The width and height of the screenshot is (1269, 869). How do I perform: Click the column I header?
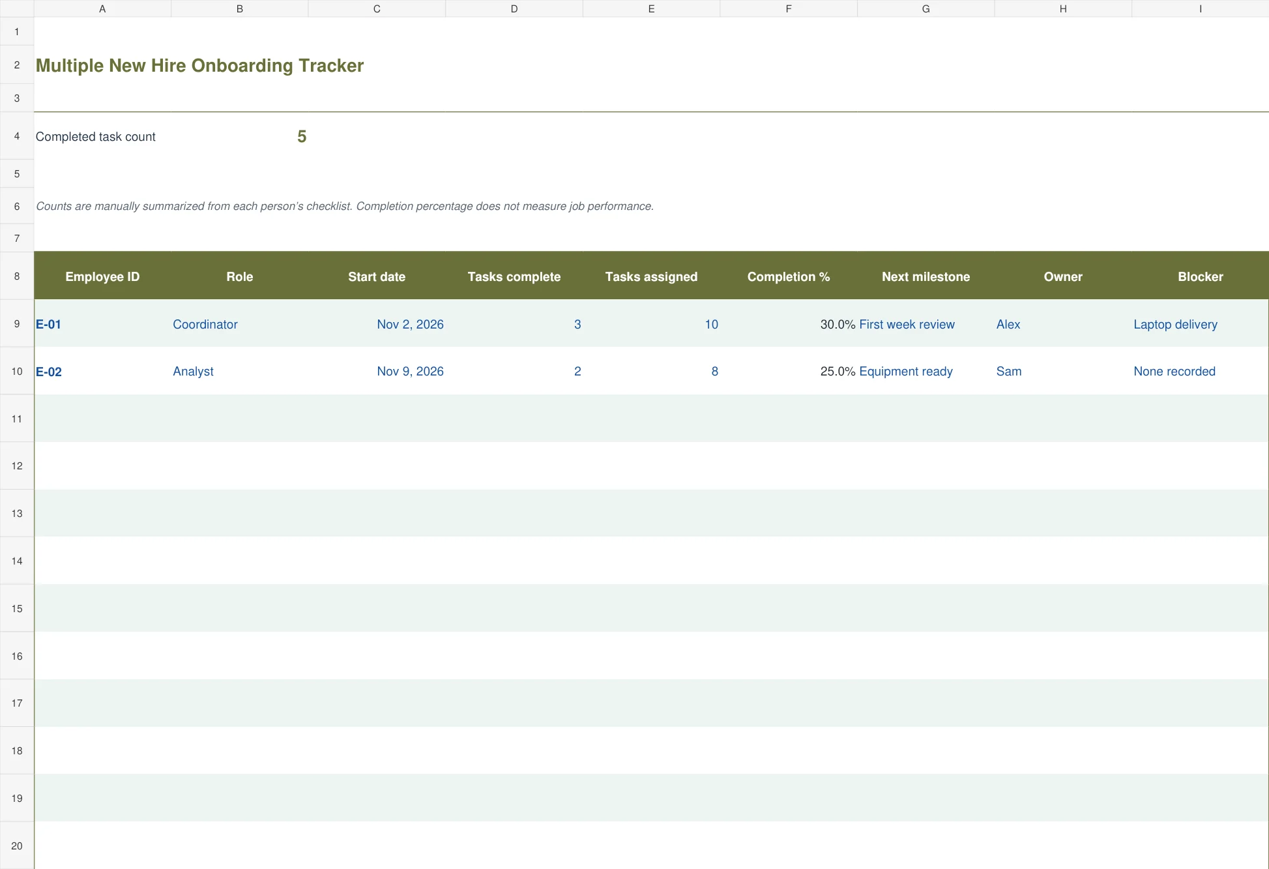pyautogui.click(x=1201, y=8)
